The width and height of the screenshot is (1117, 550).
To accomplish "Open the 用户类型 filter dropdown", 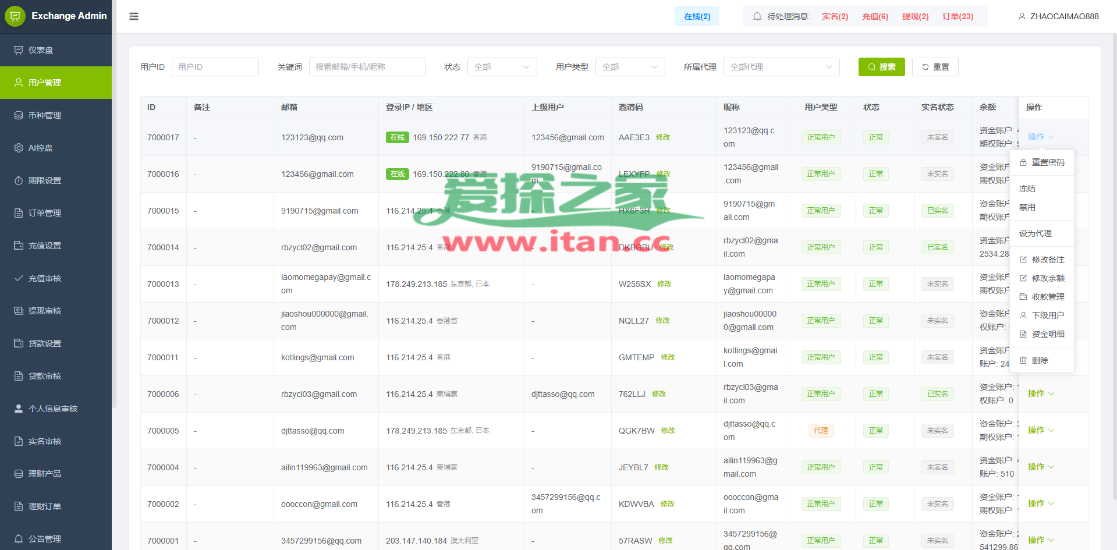I will point(630,67).
